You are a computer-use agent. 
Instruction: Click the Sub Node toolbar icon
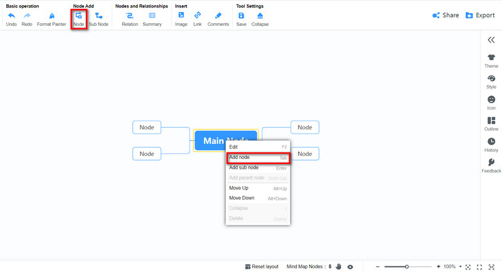click(x=99, y=16)
